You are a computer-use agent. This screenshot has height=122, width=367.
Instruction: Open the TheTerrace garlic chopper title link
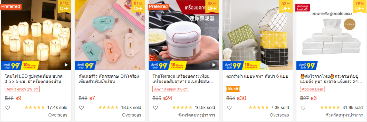183,79
